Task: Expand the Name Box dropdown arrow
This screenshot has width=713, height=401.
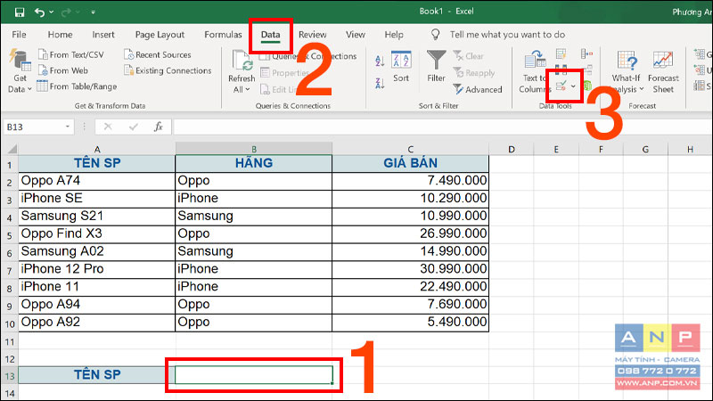Action: tap(68, 127)
